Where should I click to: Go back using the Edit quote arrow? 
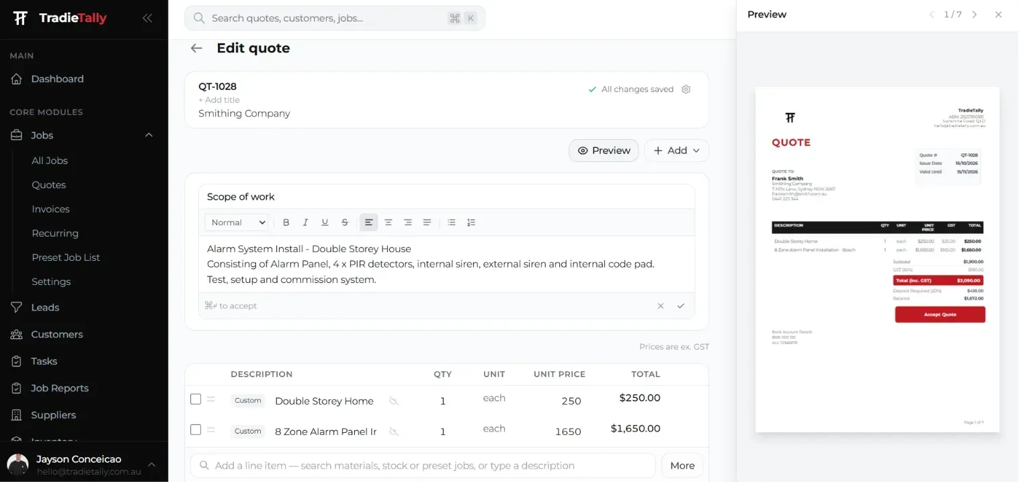(x=196, y=48)
